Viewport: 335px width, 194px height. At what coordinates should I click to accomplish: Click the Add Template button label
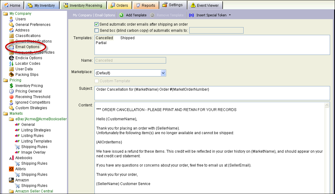[136, 15]
